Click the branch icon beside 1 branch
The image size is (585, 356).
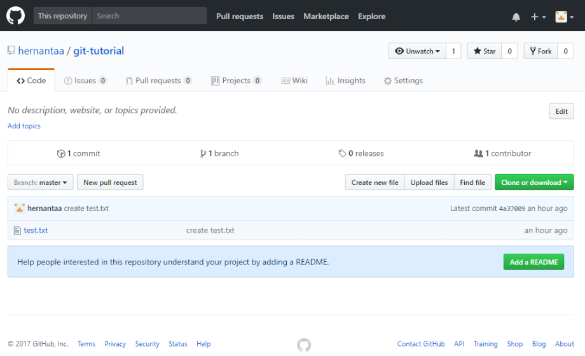(203, 153)
